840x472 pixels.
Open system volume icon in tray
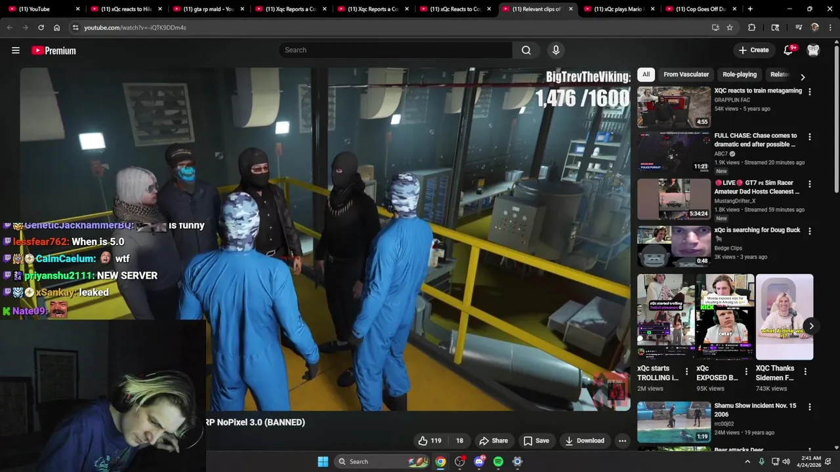point(786,462)
